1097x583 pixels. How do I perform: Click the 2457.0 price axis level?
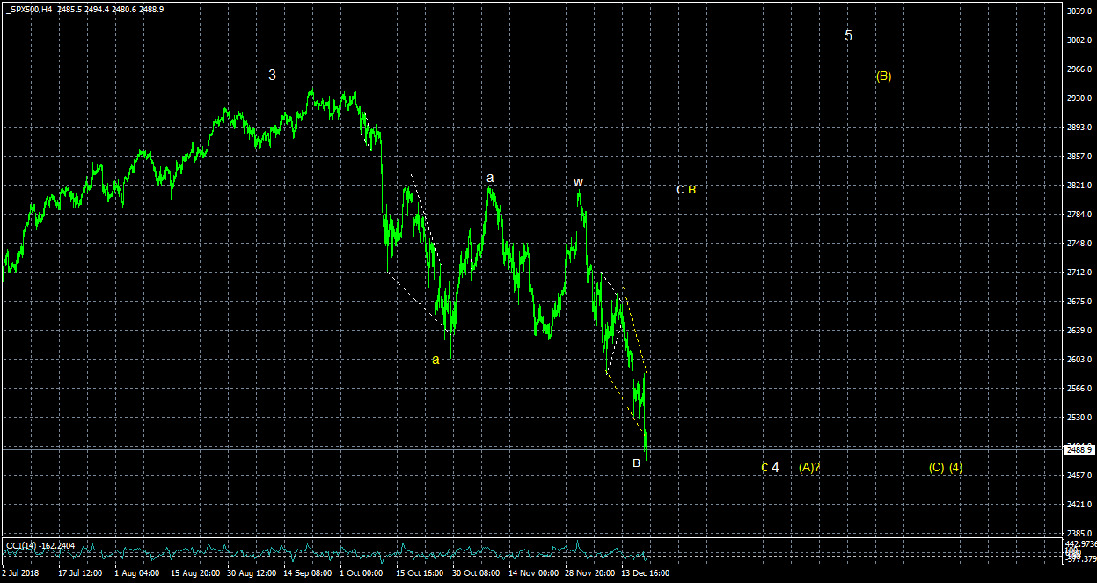[1079, 476]
